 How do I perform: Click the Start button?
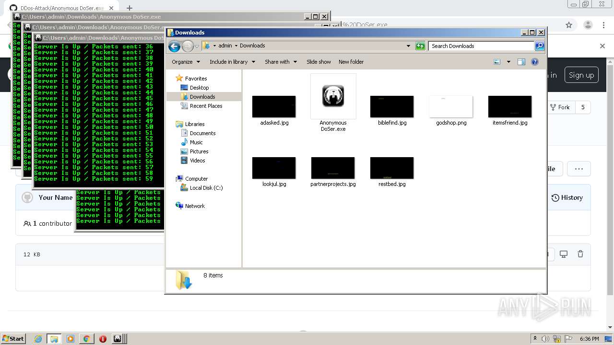pos(13,338)
